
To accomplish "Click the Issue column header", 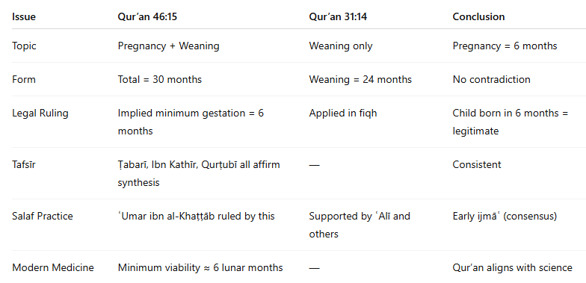I will [24, 16].
